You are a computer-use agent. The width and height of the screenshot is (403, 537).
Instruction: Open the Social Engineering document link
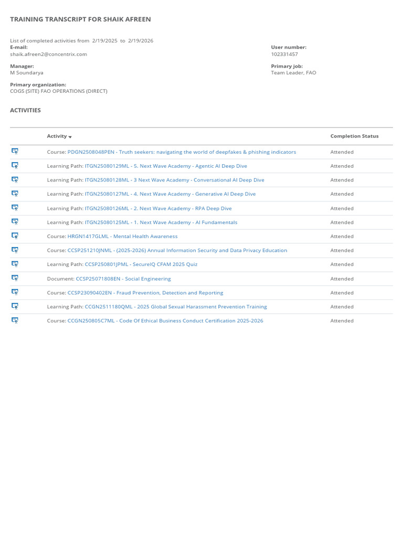point(123,279)
